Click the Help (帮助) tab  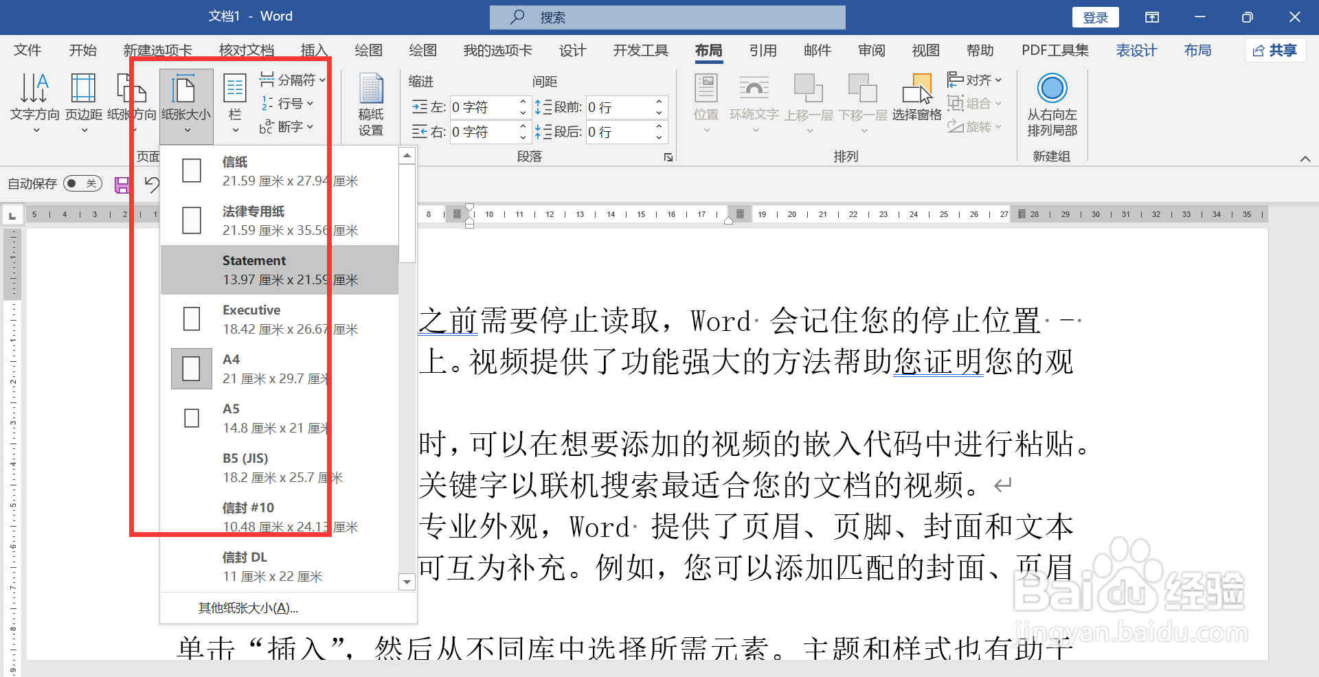[980, 50]
